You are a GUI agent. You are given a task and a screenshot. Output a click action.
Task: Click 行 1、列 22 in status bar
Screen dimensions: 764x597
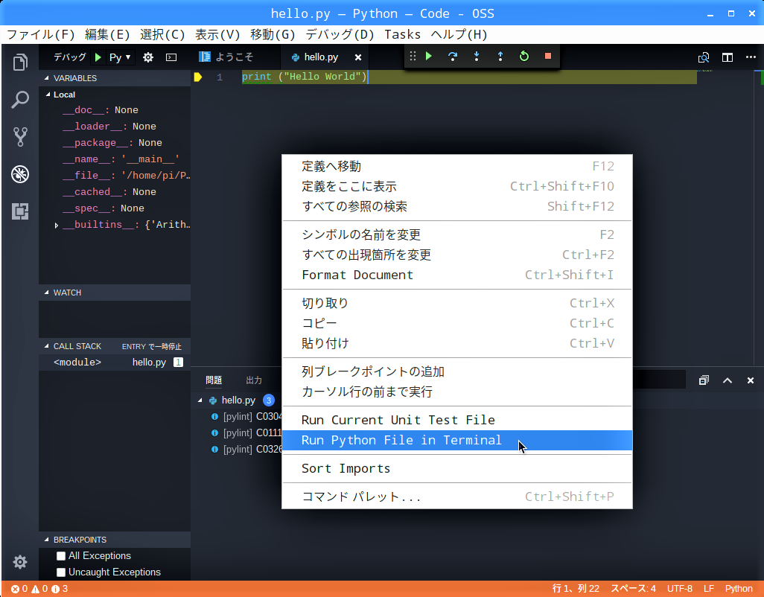click(x=576, y=589)
